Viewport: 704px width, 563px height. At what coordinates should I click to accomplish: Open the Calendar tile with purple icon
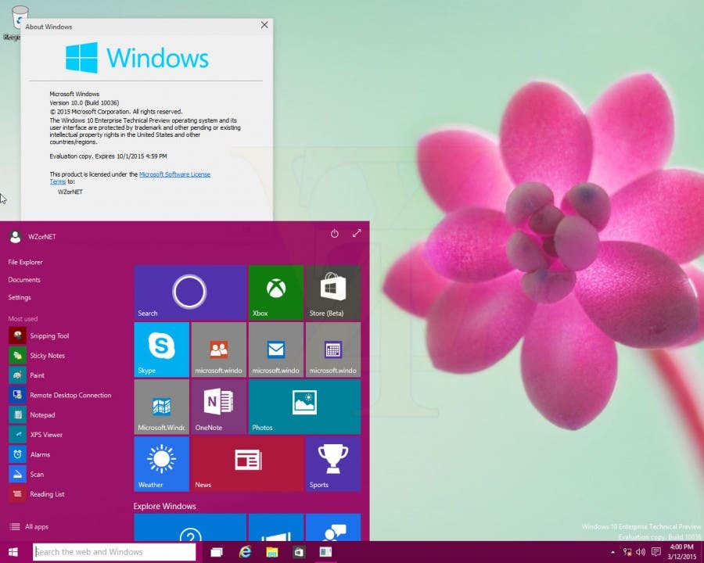332,350
